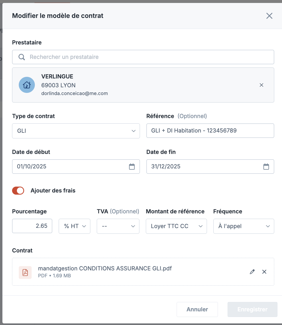
Task: Expand the Montant de référence dropdown
Action: click(x=176, y=226)
